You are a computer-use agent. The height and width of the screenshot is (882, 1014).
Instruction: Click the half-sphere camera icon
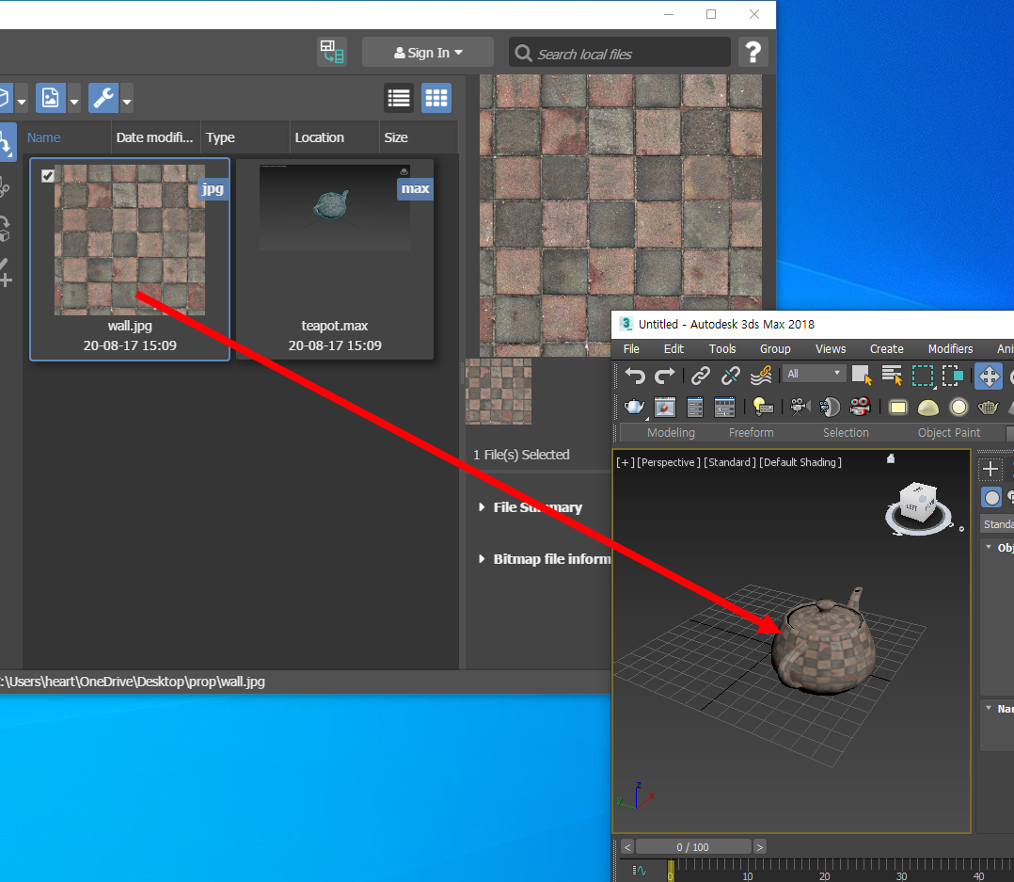point(829,407)
